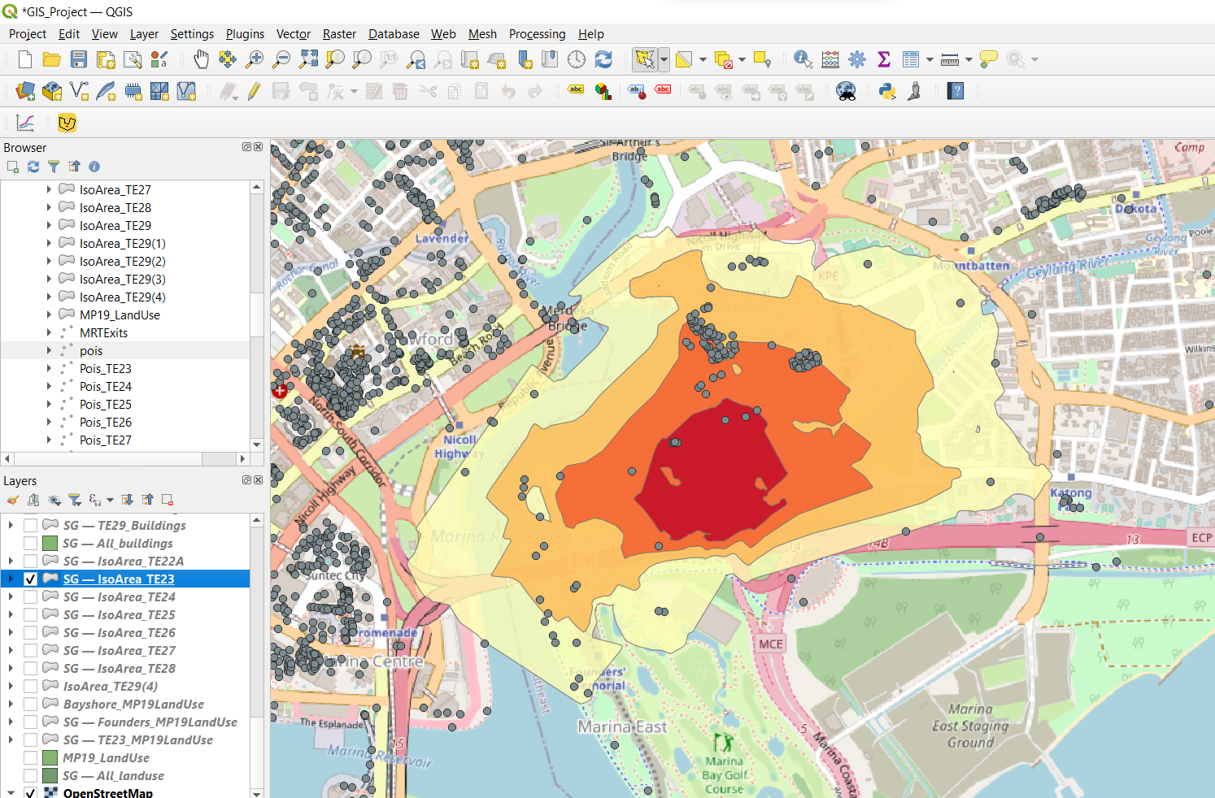This screenshot has width=1215, height=798.
Task: Enable the SG — IsoArea_TE24 layer checkbox
Action: click(31, 597)
